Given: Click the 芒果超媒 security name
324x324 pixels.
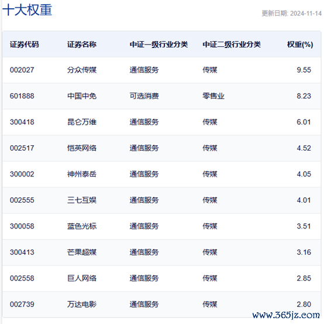Looking at the screenshot, I should click(x=82, y=253).
